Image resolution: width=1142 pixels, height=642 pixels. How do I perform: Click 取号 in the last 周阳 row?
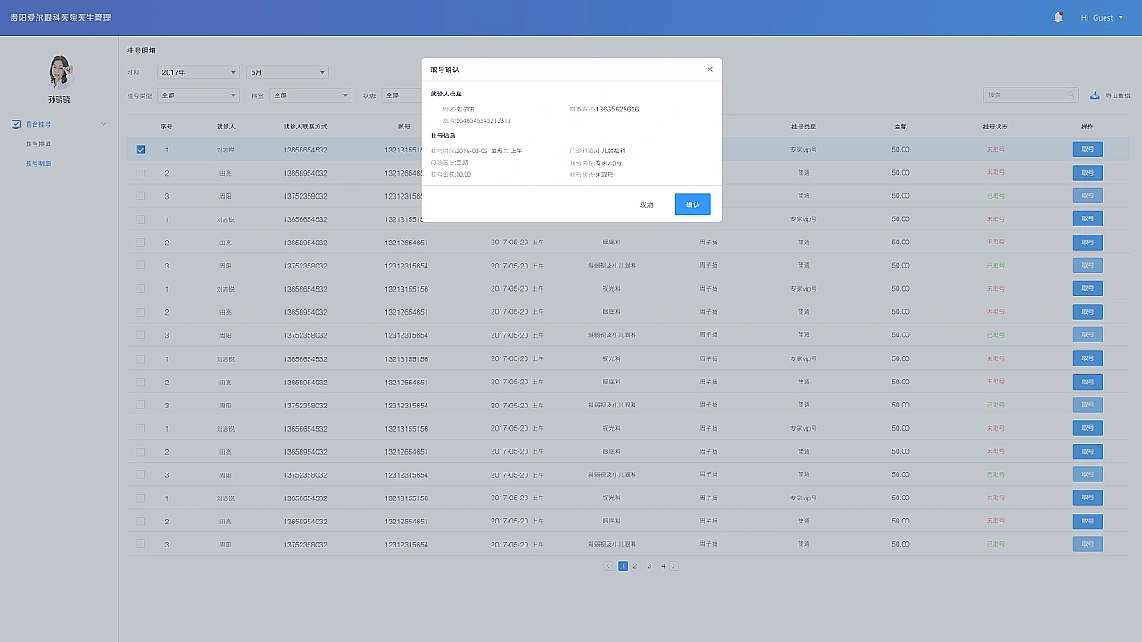point(1088,544)
